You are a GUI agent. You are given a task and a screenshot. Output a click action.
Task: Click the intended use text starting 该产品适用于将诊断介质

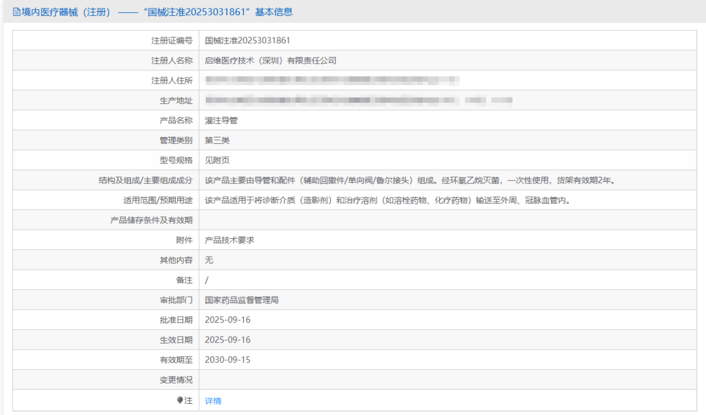click(388, 200)
